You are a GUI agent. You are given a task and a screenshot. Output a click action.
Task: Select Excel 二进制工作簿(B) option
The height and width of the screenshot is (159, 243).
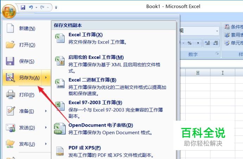114,87
